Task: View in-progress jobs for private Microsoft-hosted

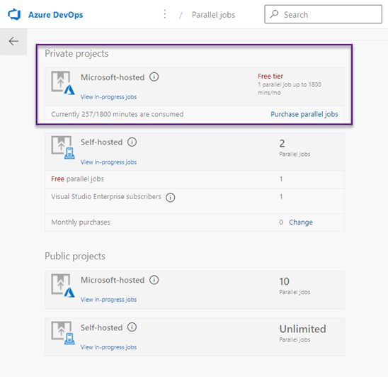Action: coord(108,97)
